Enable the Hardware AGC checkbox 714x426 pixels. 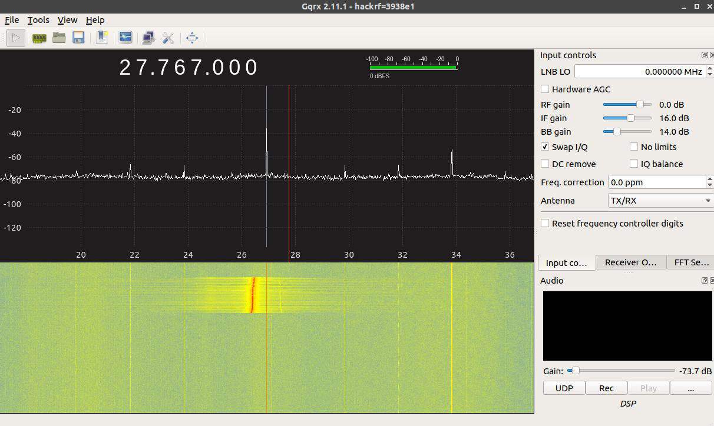coord(545,89)
